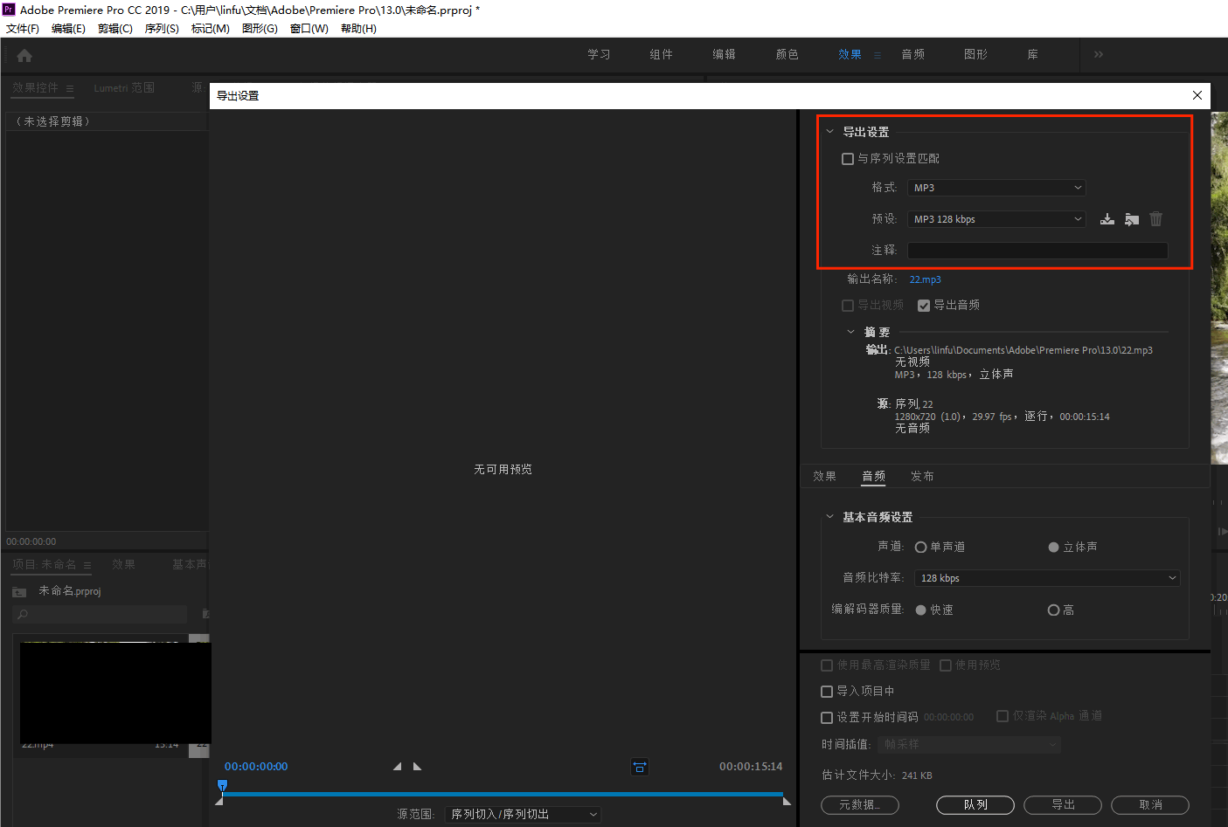
Task: Save the export preset icon
Action: 1107,219
